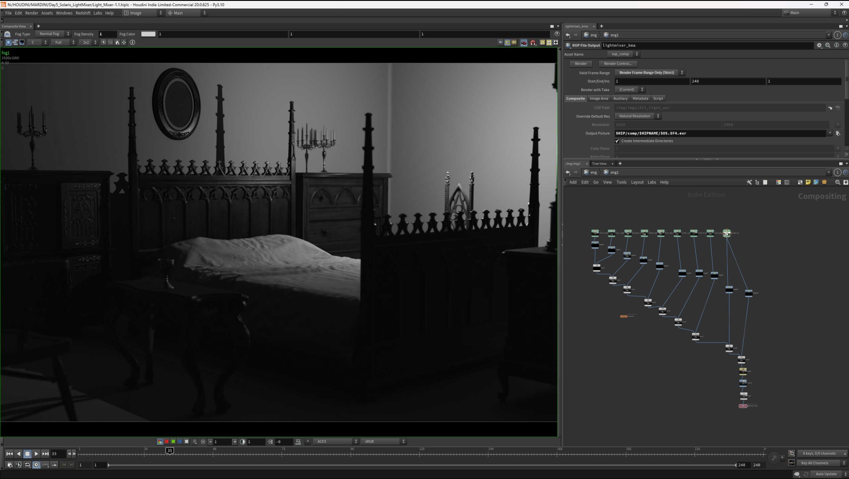The width and height of the screenshot is (849, 479).
Task: Open network tools wrench icon
Action: pos(749,182)
